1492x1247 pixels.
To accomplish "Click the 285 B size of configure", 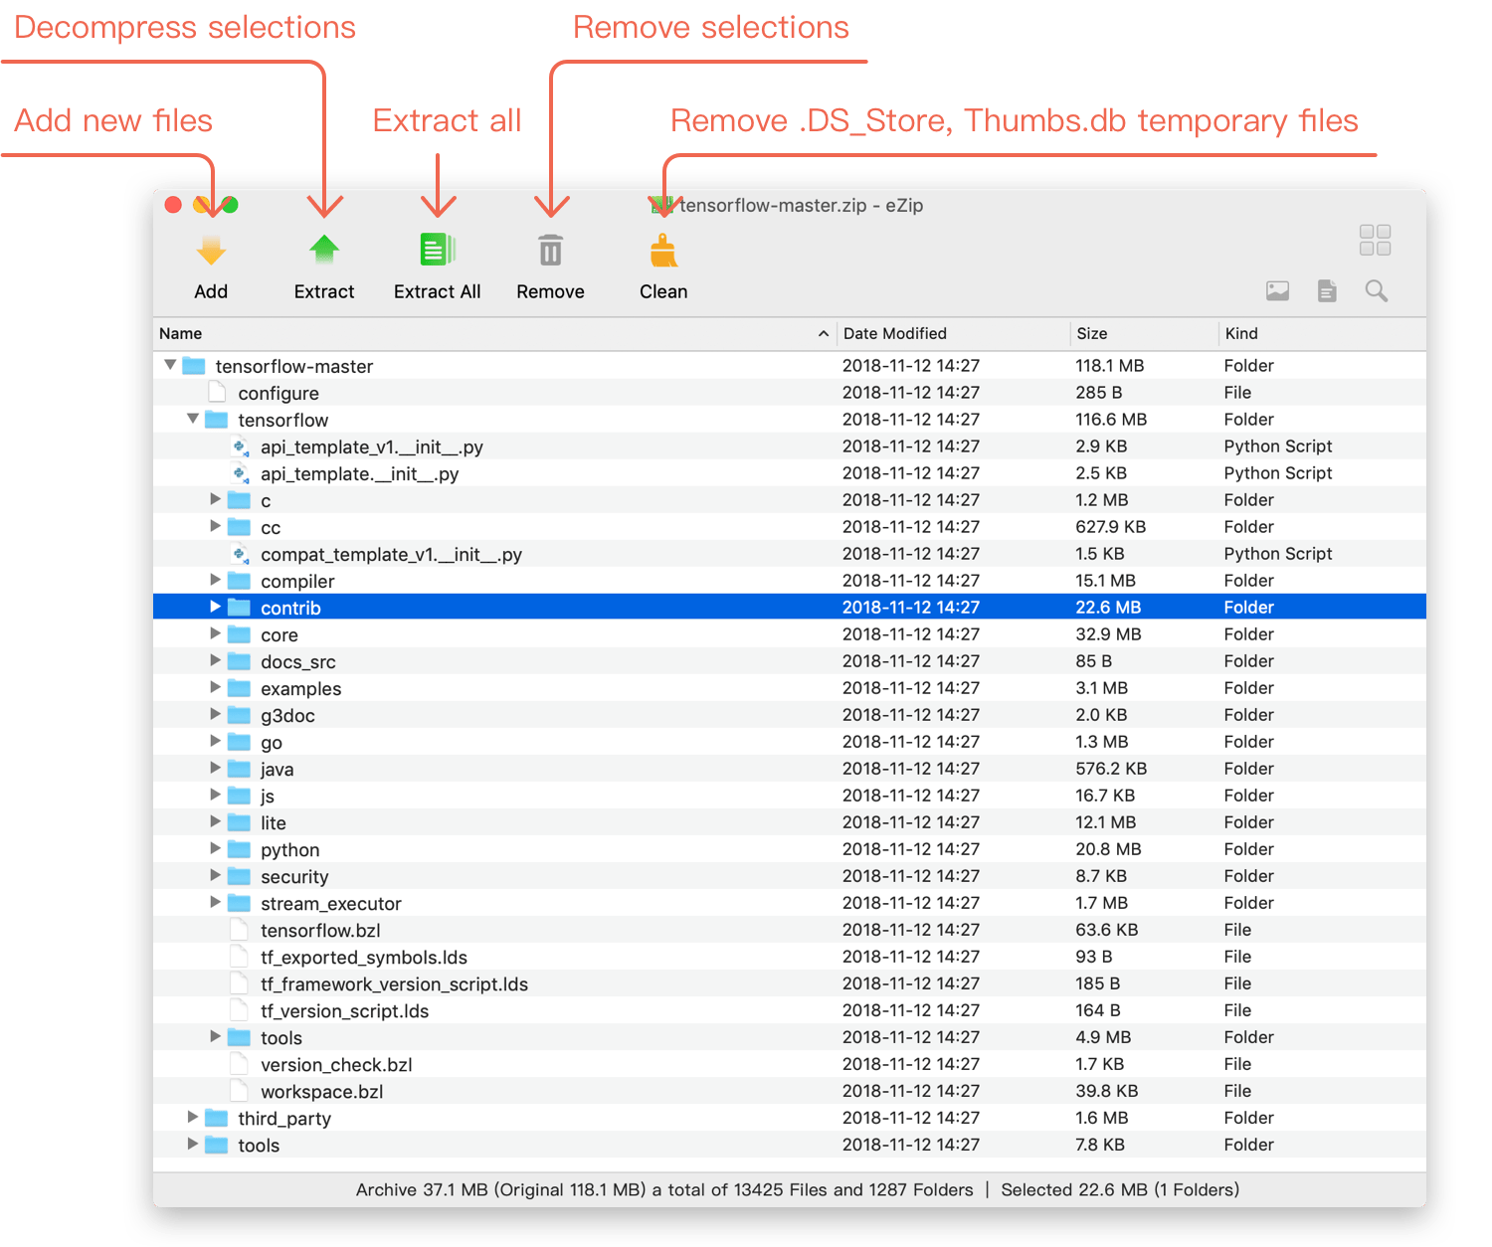I will [1098, 393].
